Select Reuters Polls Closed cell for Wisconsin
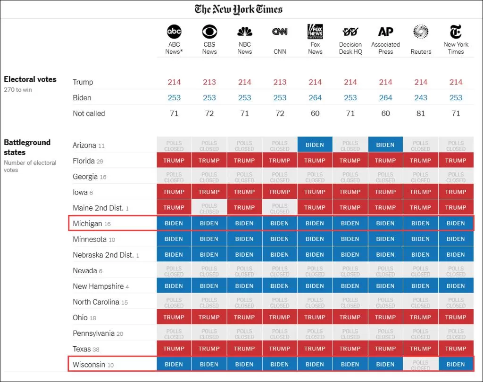The height and width of the screenshot is (382, 483). [420, 365]
